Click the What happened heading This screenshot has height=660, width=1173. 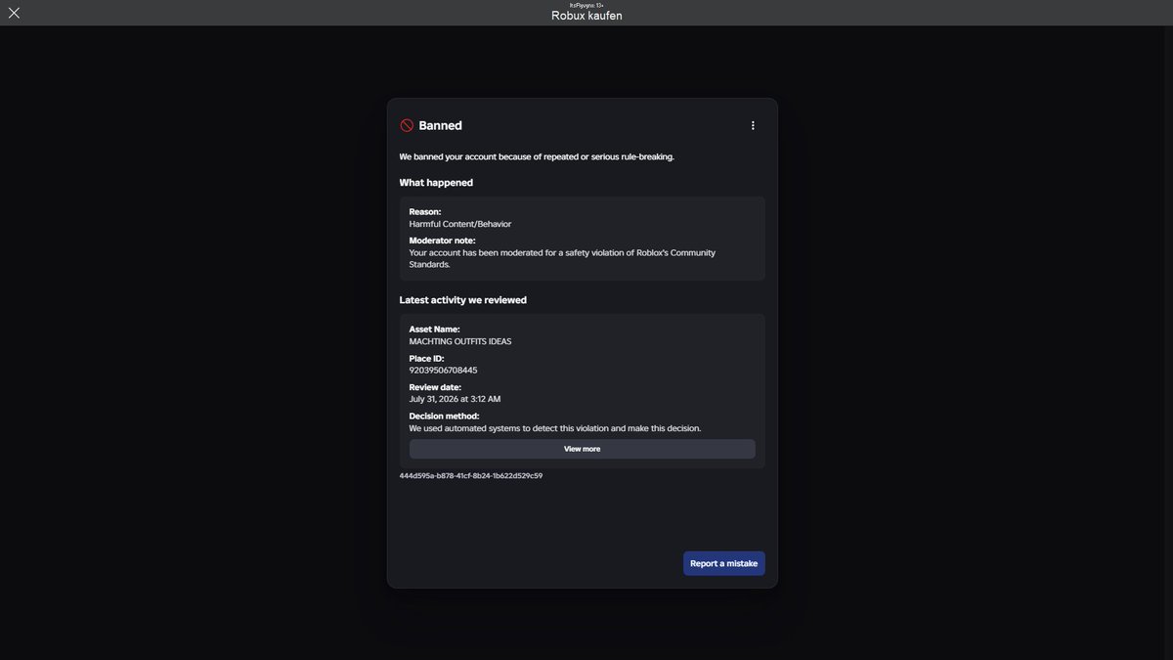[x=436, y=183]
